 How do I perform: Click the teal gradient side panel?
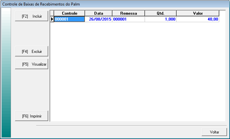(6, 72)
